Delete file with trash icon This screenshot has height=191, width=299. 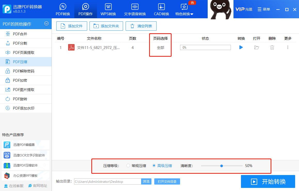(272, 47)
